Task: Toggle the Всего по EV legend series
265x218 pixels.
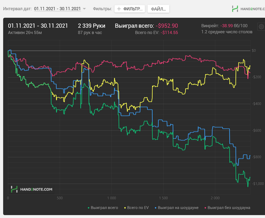Action: 136,208
